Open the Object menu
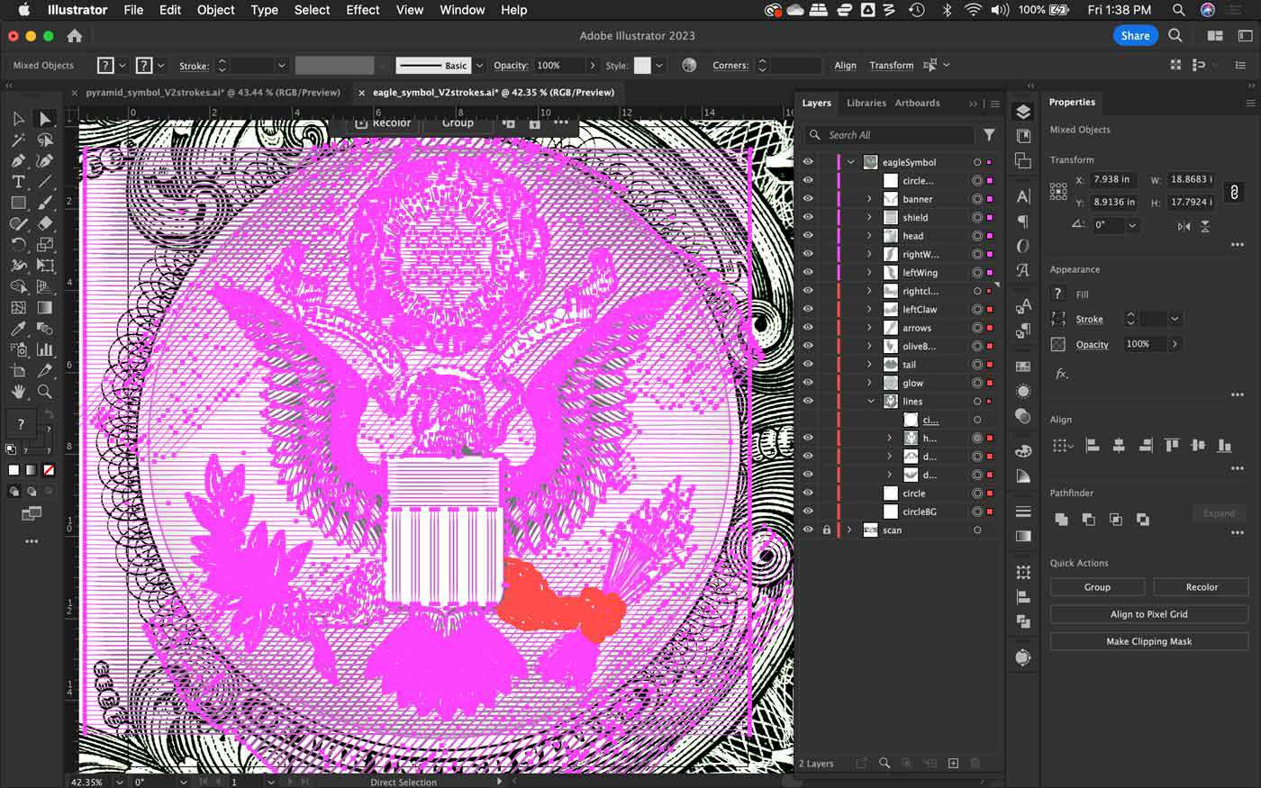 pos(216,10)
